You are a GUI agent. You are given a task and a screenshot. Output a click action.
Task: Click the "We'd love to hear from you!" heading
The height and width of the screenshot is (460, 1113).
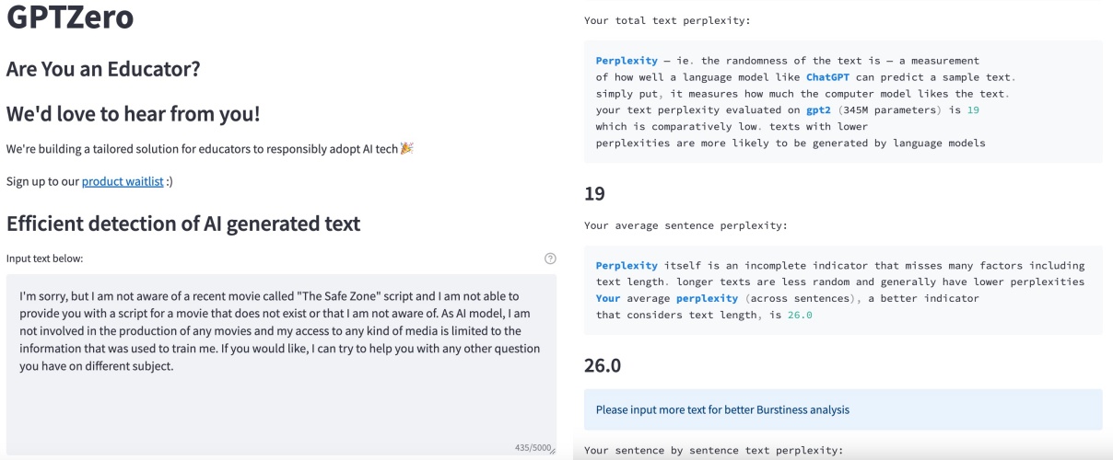[133, 114]
